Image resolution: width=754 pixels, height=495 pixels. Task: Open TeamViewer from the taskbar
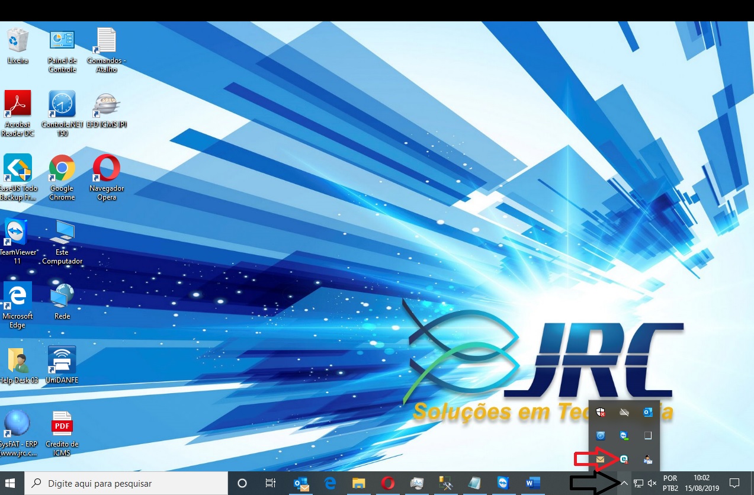[x=503, y=483]
